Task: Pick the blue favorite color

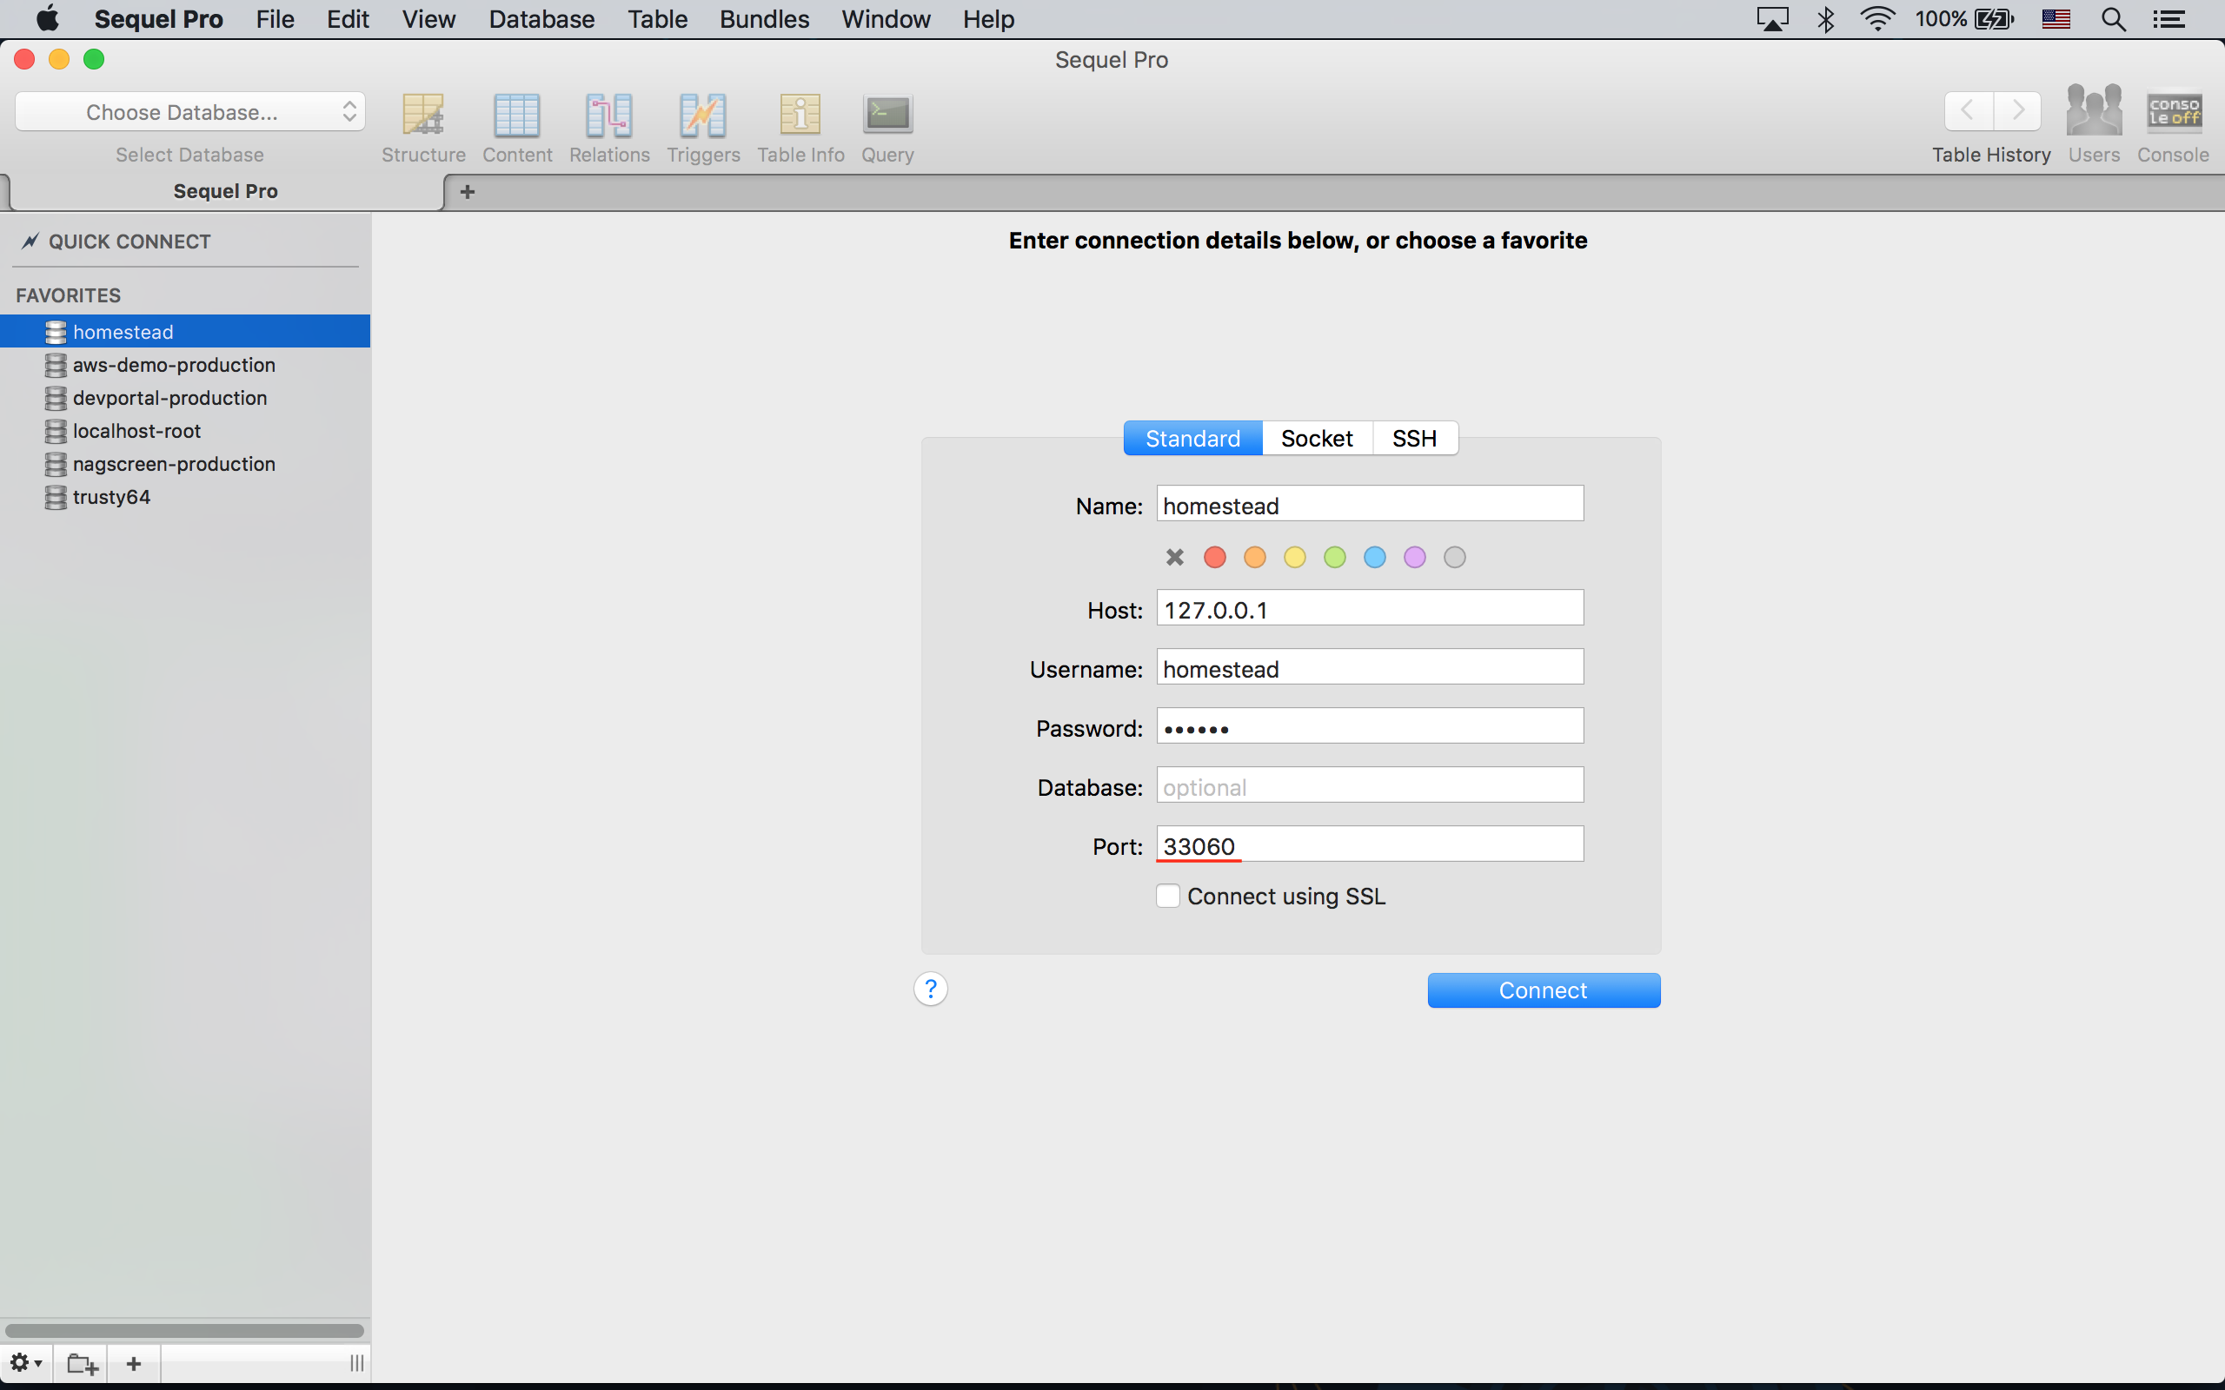Action: pyautogui.click(x=1374, y=557)
